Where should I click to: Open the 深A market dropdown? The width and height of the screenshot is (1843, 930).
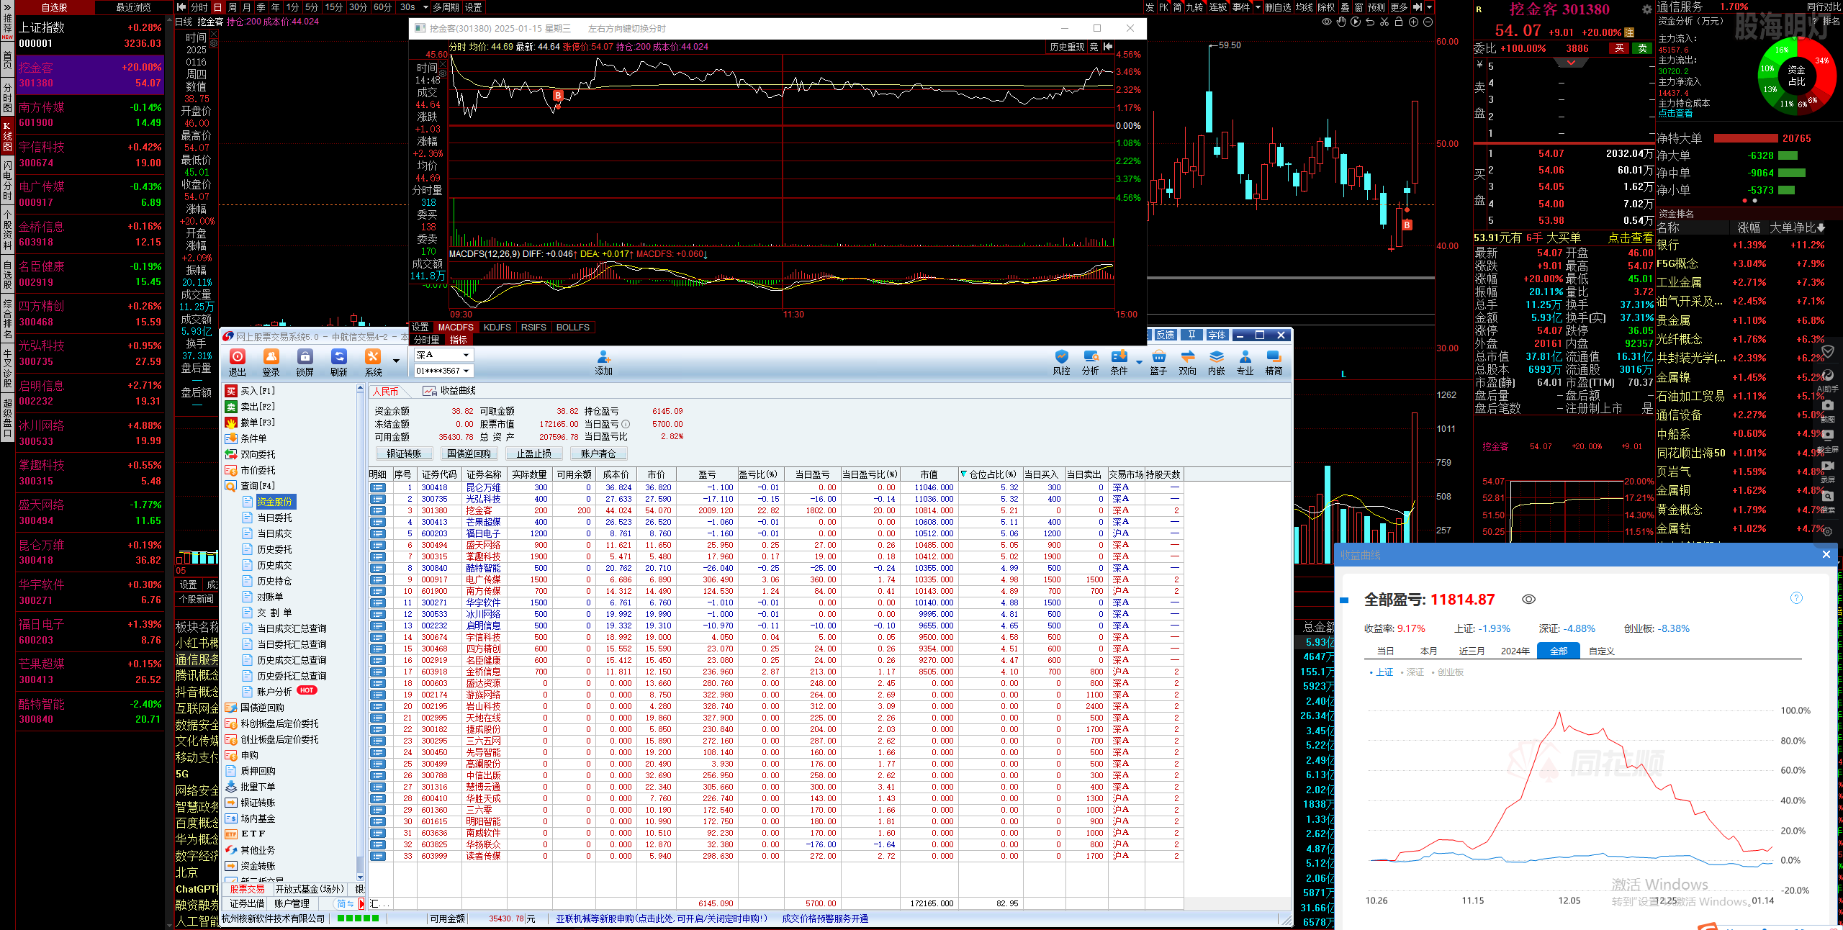tap(443, 355)
